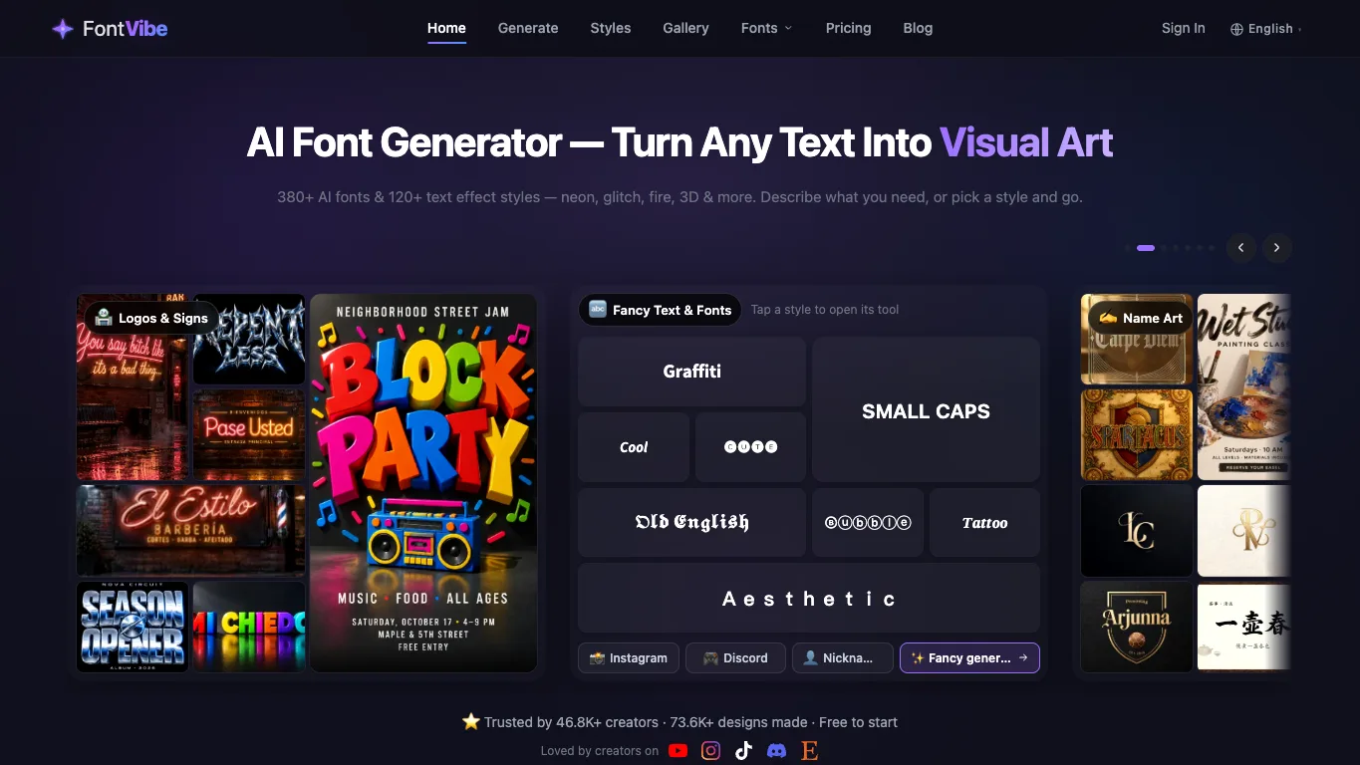
Task: Open the Blog link
Action: pyautogui.click(x=918, y=28)
